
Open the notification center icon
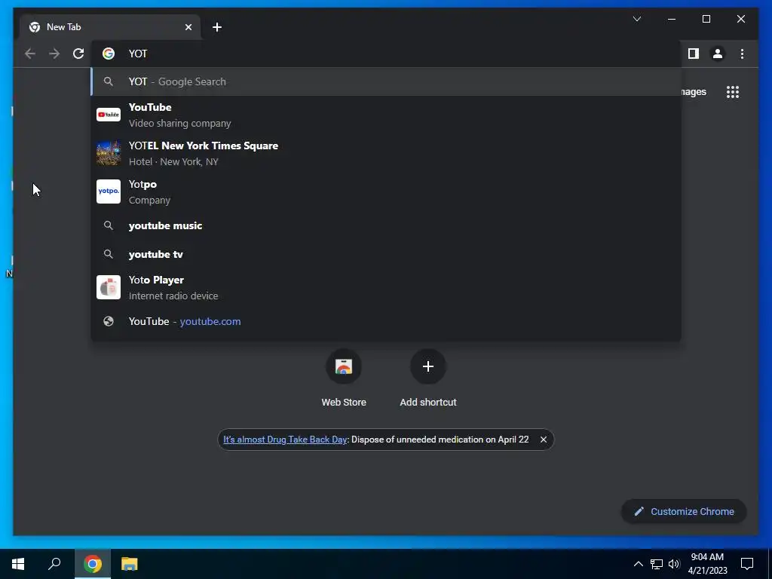click(747, 564)
